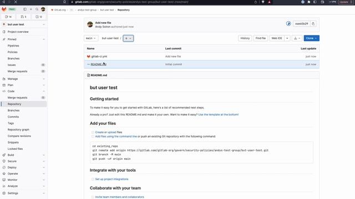Click the Brave rewards triangle icon

click(269, 2)
